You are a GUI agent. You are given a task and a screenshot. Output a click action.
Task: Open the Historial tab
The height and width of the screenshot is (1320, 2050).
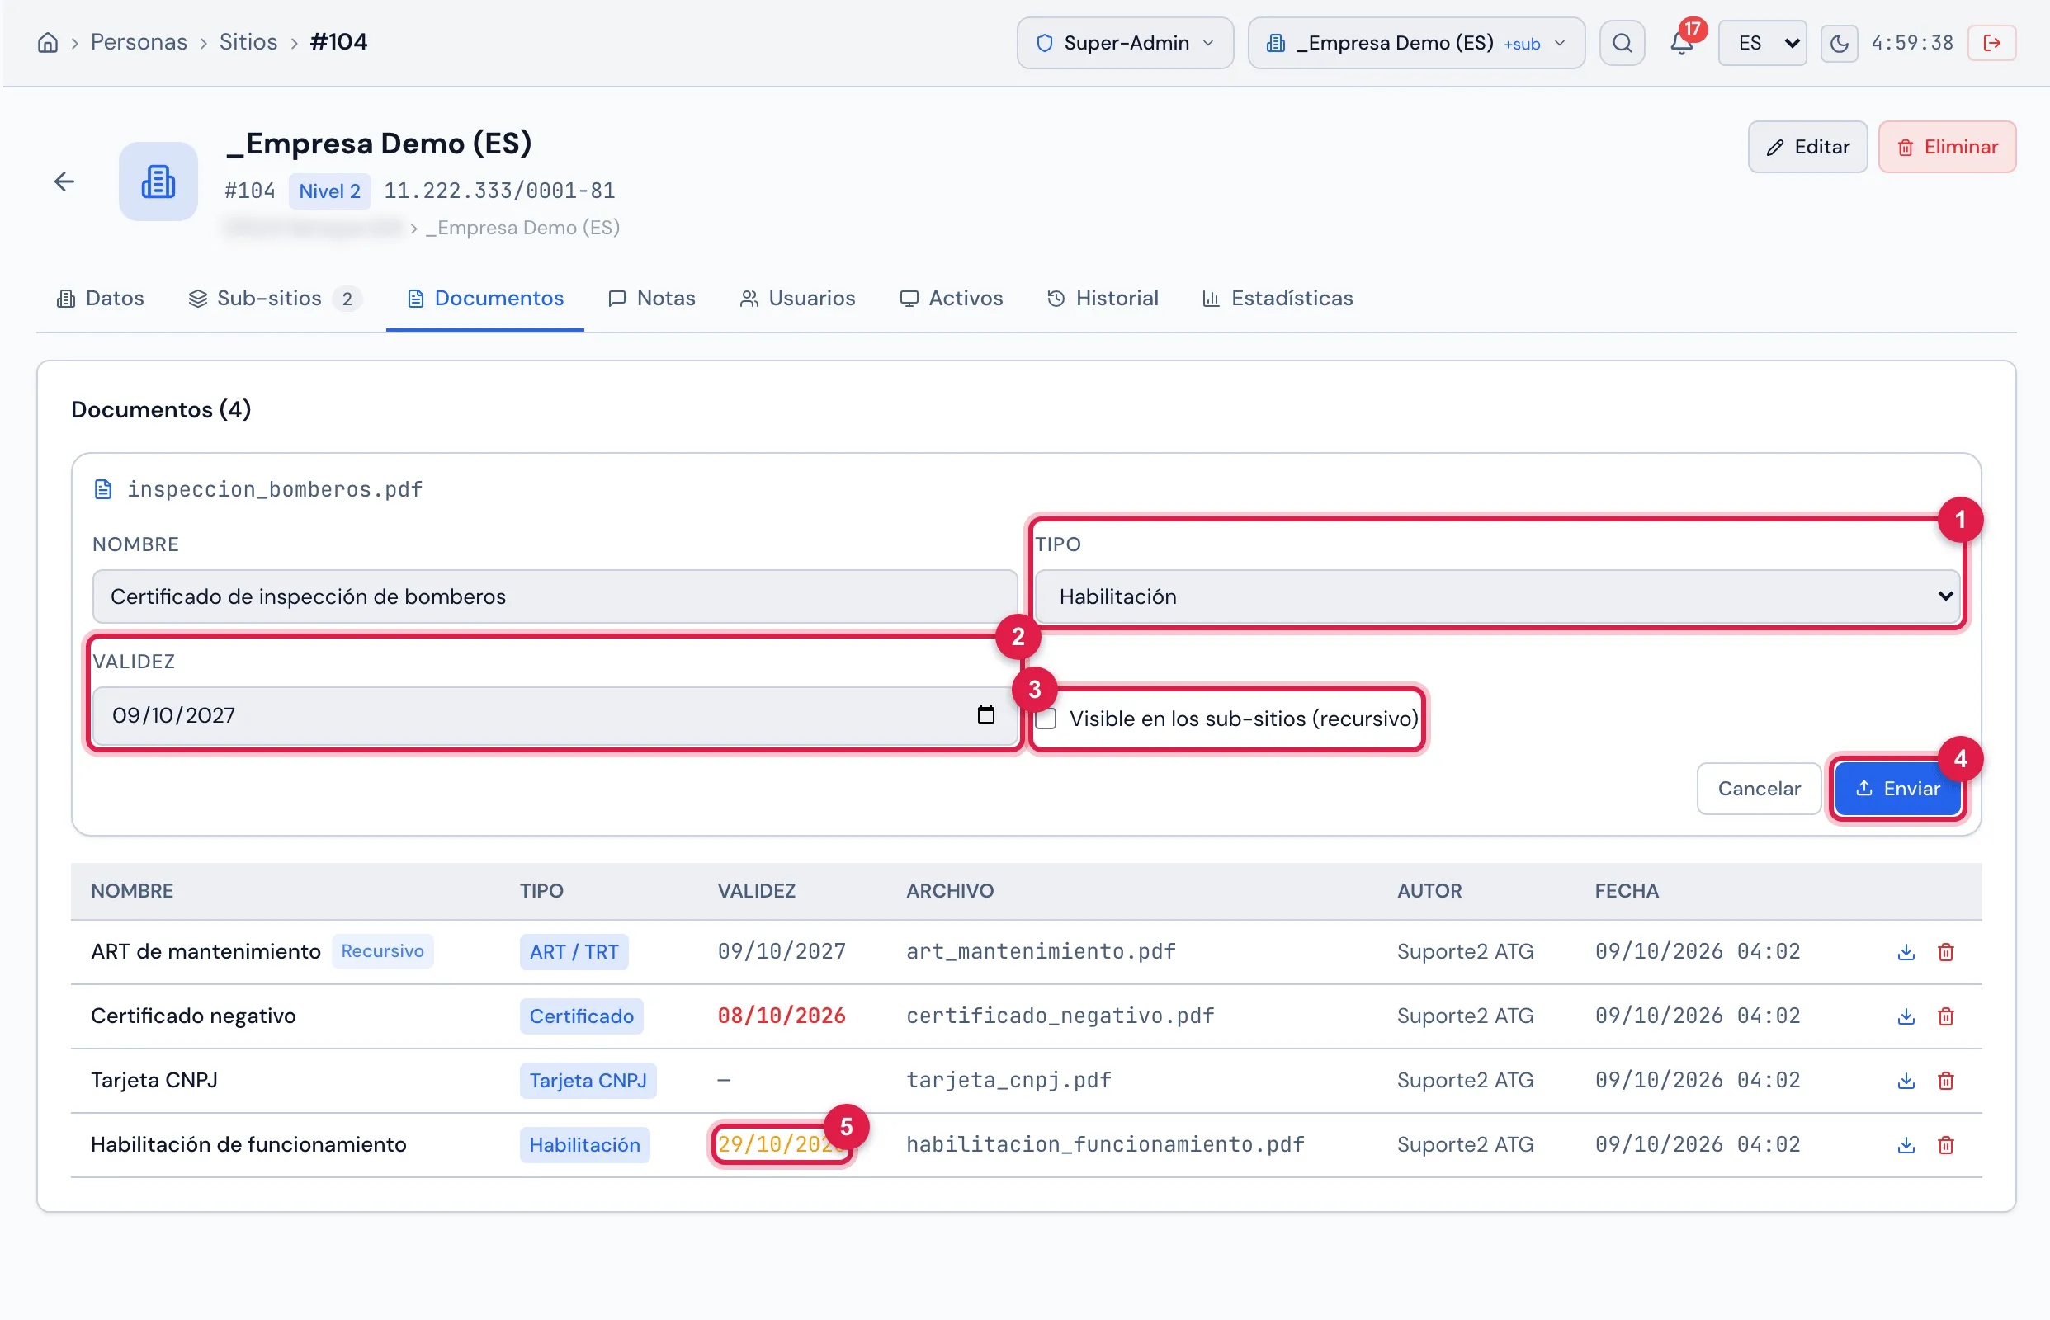point(1103,299)
